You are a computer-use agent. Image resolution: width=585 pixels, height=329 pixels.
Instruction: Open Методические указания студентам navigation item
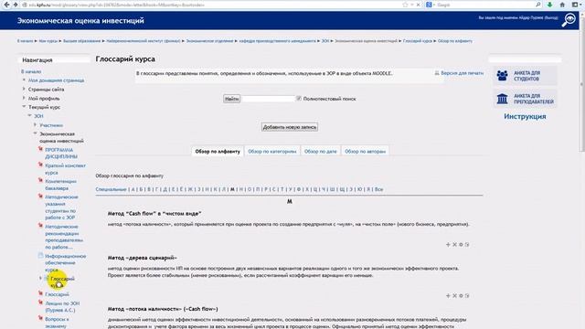tap(61, 207)
